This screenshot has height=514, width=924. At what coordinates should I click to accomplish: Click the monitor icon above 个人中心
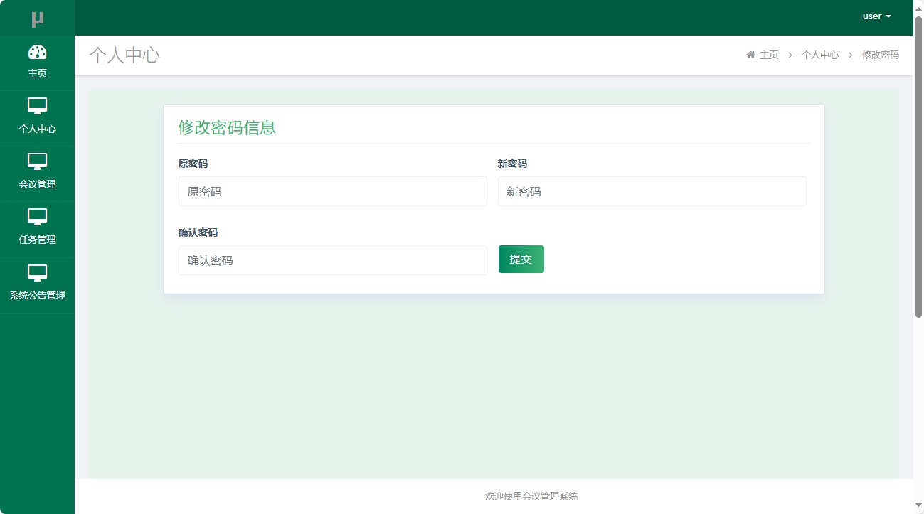pyautogui.click(x=38, y=107)
